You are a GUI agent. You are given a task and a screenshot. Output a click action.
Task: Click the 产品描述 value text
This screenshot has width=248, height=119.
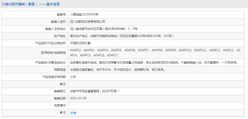point(154,63)
